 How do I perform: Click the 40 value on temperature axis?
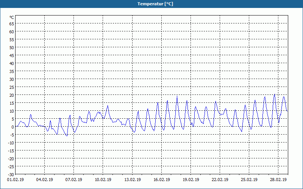(12, 64)
